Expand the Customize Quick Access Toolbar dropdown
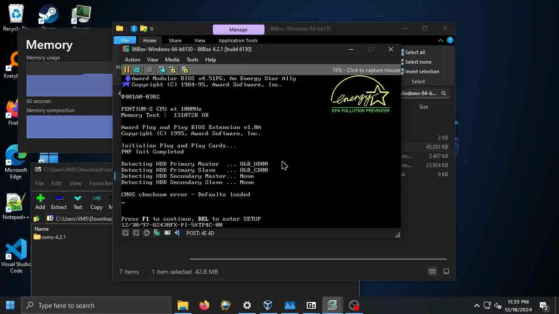Viewport: 559px width, 314px height. (152, 29)
